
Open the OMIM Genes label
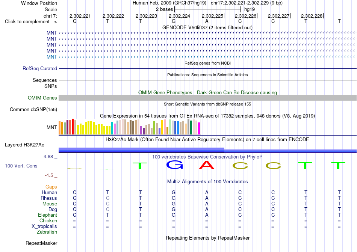tap(42, 98)
